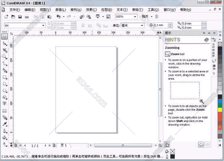Open the Window menu
This screenshot has width=224, height=161.
[169, 10]
